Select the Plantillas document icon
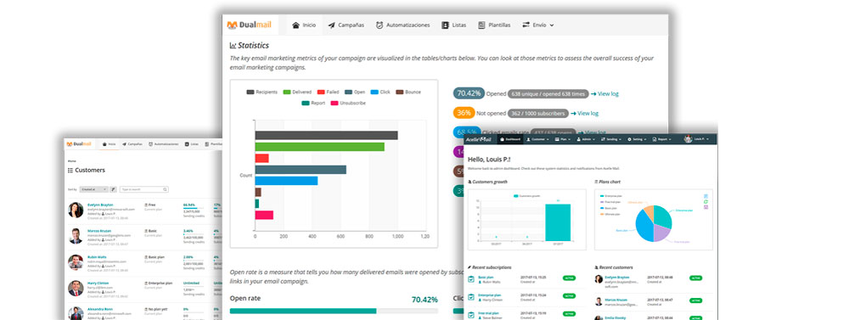 pos(481,25)
